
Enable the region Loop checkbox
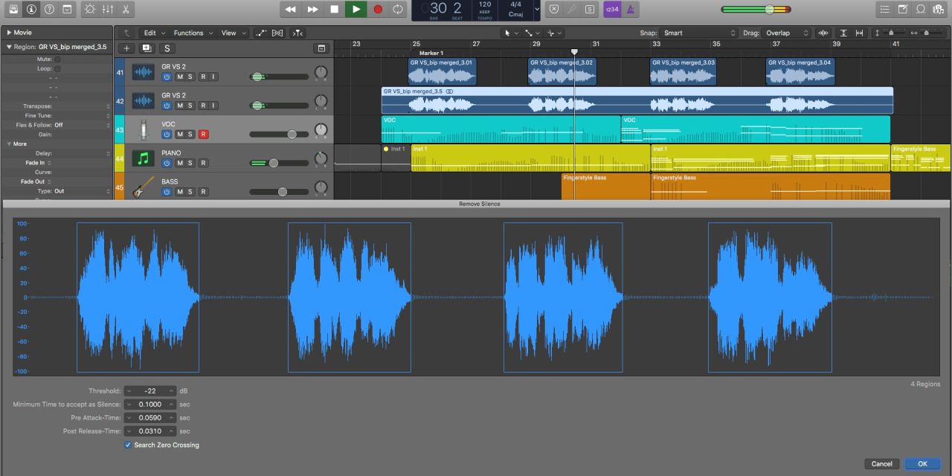click(57, 68)
